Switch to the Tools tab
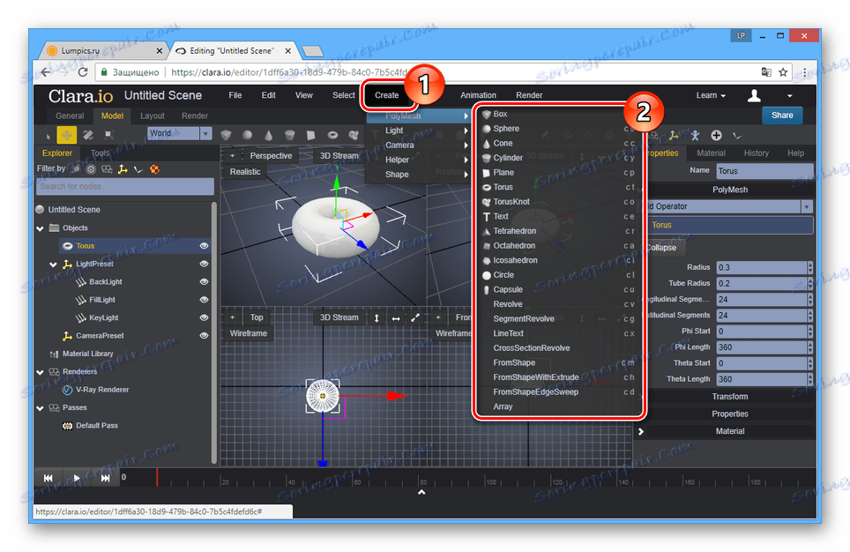The image size is (850, 552). tap(100, 153)
